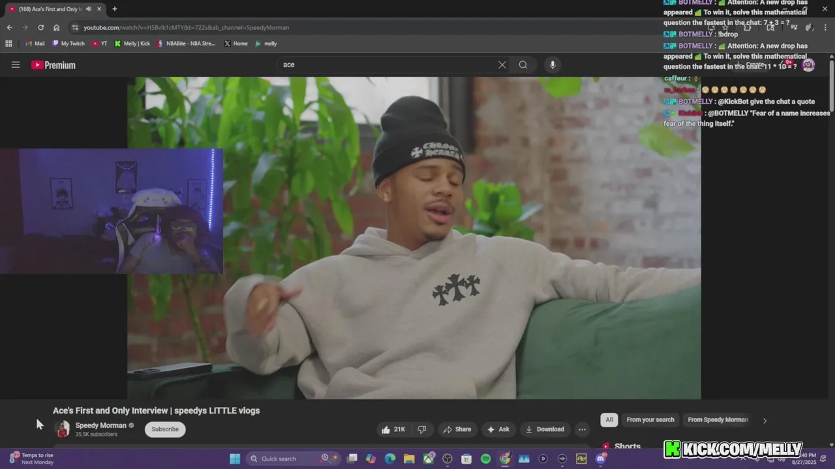
Task: Open the Mail bookmark
Action: click(35, 44)
